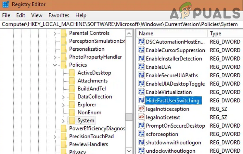Image resolution: width=243 pixels, height=154 pixels.
Task: Expand the System key
Action: click(x=63, y=121)
